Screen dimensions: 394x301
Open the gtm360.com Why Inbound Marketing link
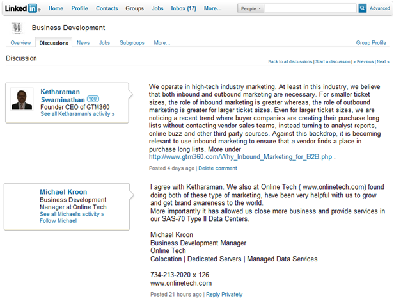(240, 157)
